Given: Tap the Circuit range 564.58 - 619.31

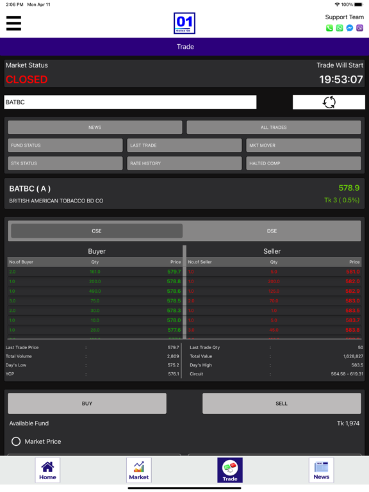Looking at the screenshot, I should (x=347, y=374).
